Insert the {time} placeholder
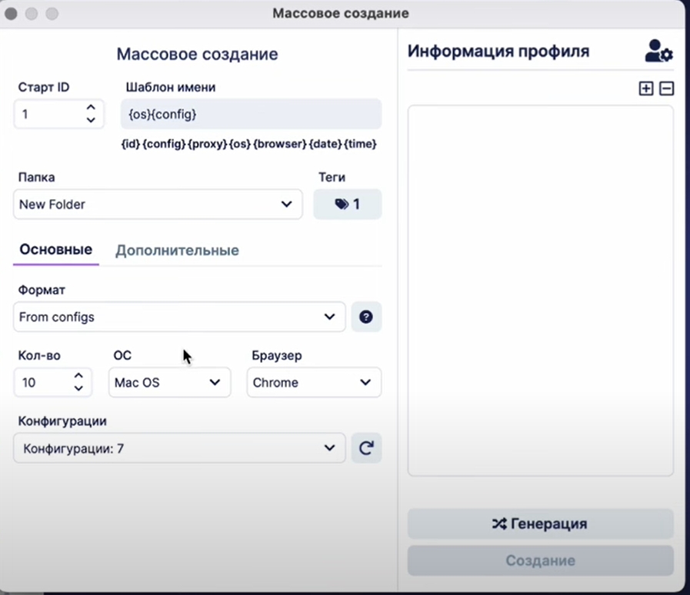 (x=360, y=144)
